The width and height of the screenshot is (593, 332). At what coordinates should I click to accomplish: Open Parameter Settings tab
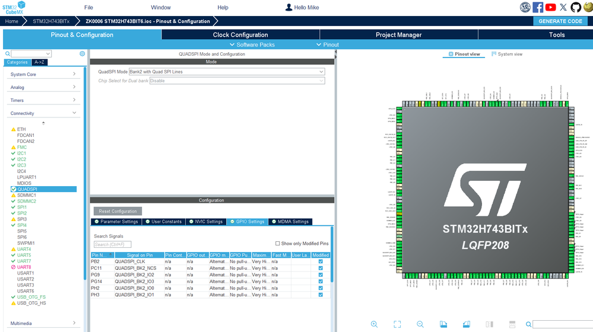116,222
